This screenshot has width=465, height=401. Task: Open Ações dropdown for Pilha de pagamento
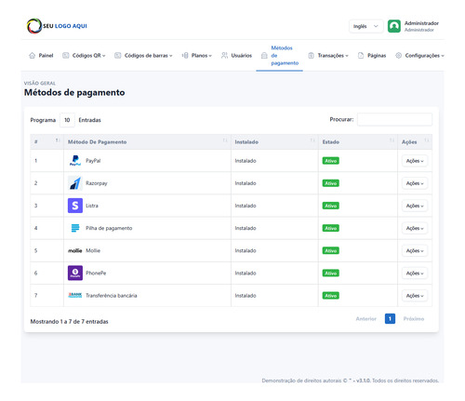tap(415, 228)
